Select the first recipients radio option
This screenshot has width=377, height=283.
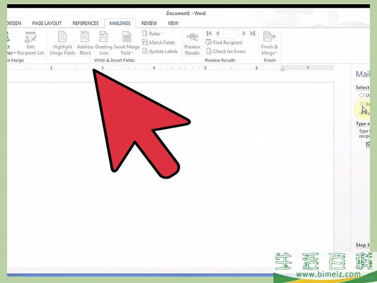[x=361, y=95]
